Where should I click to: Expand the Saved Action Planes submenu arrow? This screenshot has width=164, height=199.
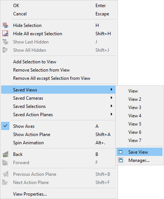point(111,114)
